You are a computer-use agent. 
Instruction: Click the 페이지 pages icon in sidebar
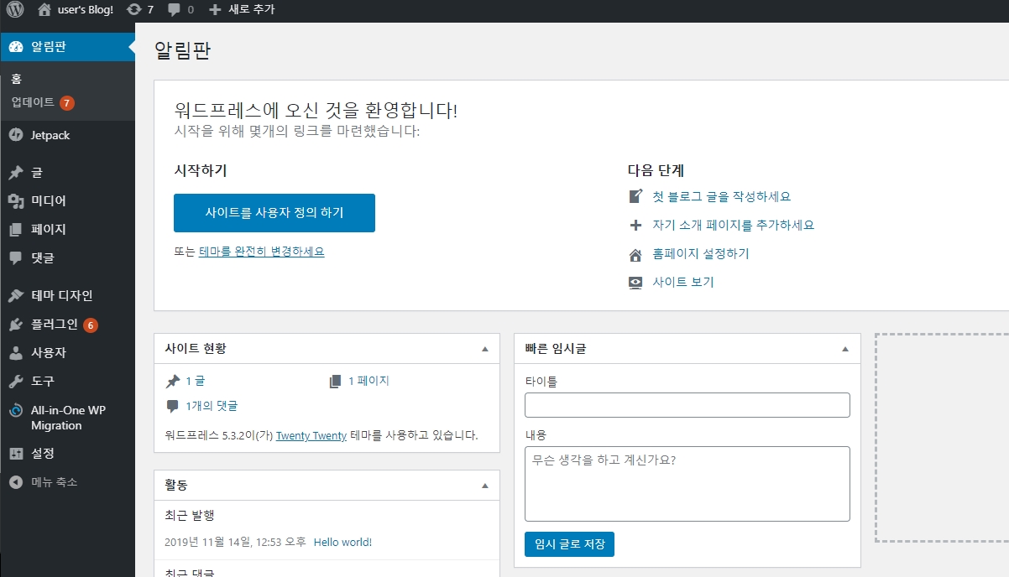(16, 230)
